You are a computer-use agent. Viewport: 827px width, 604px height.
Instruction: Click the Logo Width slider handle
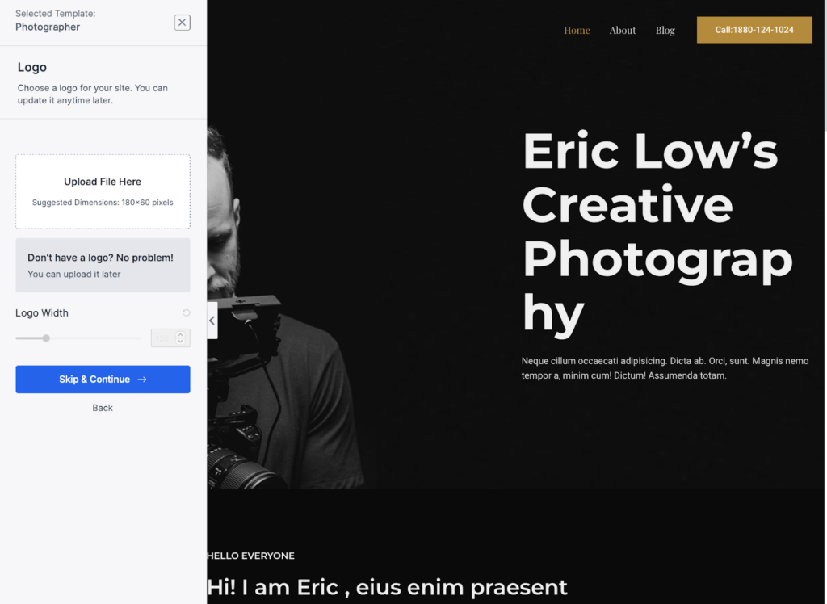(x=46, y=338)
